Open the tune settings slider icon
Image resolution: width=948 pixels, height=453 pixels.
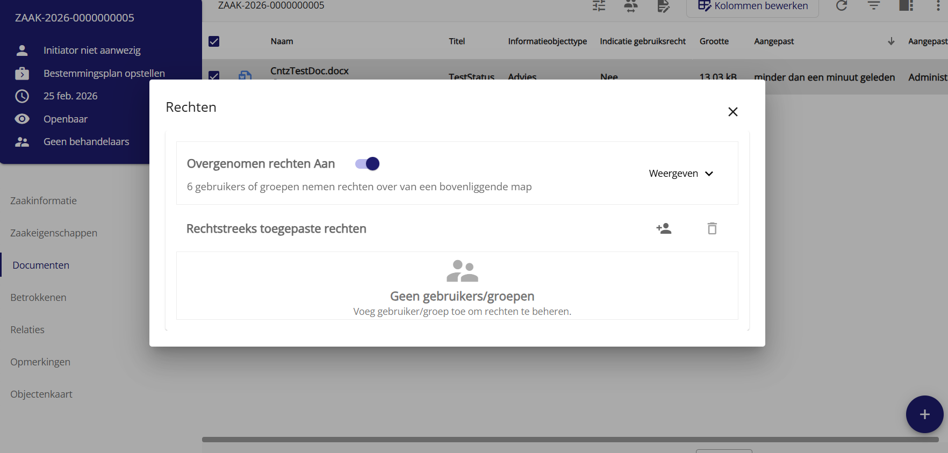(x=599, y=6)
